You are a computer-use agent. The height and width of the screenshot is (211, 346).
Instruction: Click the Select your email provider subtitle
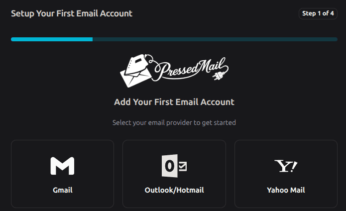point(174,122)
